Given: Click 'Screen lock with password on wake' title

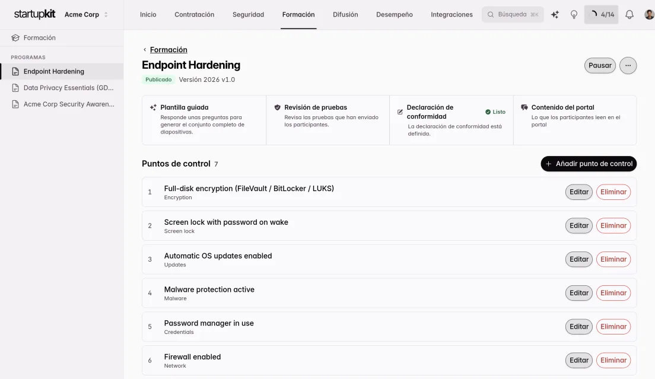Looking at the screenshot, I should (x=226, y=222).
